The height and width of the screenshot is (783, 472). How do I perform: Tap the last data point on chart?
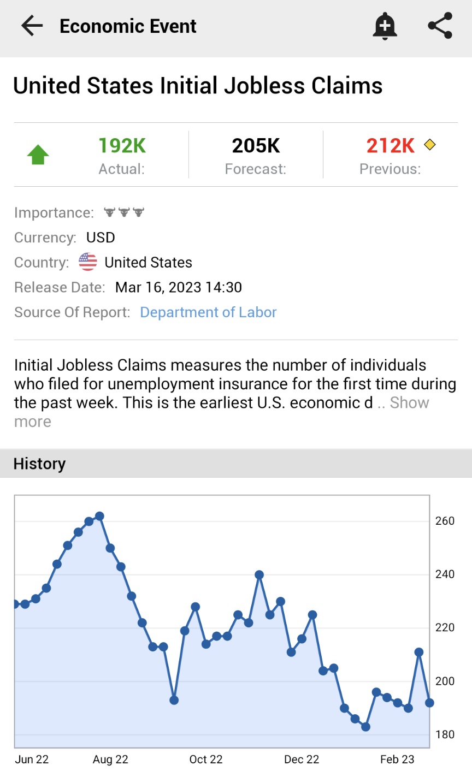429,703
